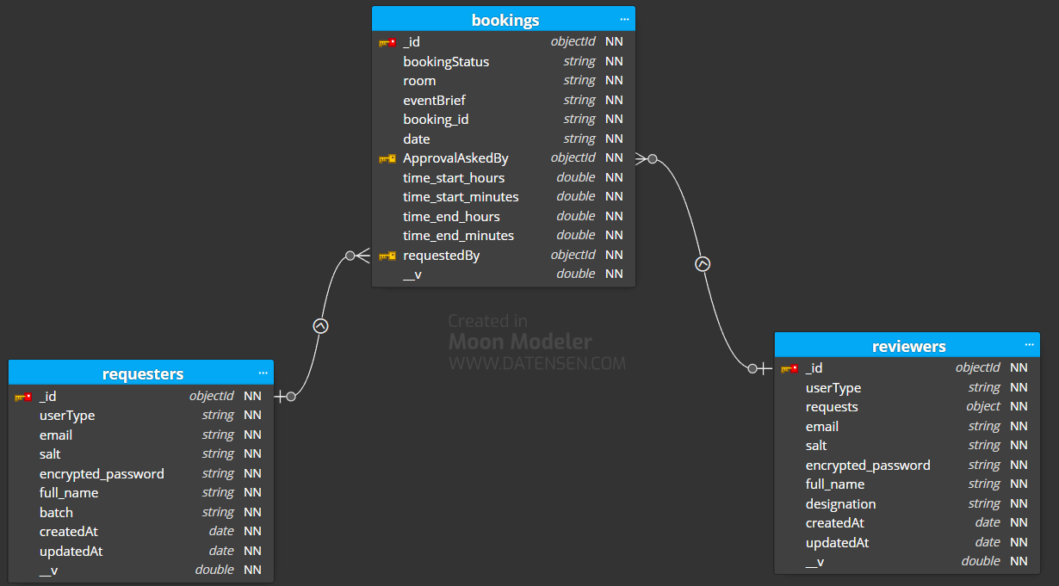1059x586 pixels.
Task: Open the bookings table ellipsis menu
Action: click(x=624, y=19)
